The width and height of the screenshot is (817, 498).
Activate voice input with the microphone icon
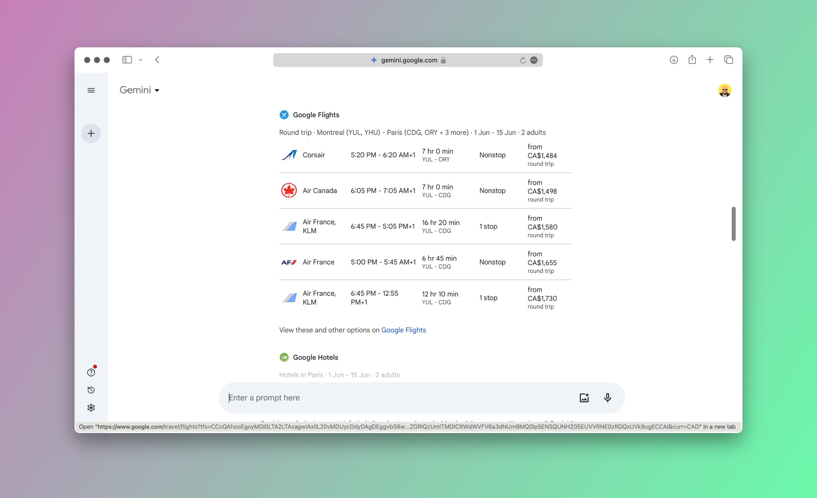pyautogui.click(x=607, y=397)
